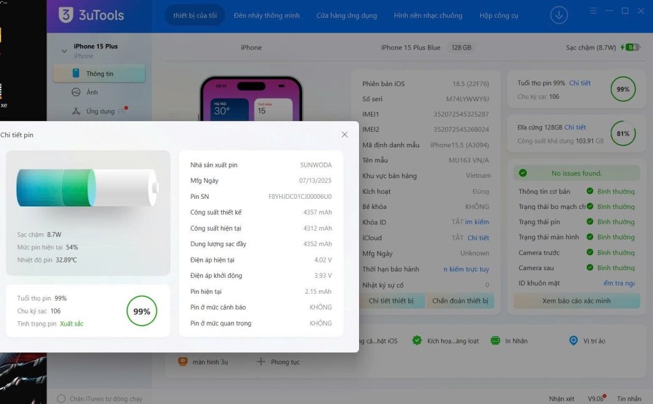Toggle Chặn iTunes tự động chạy option
Viewport: 653px width, 404px height.
61,399
